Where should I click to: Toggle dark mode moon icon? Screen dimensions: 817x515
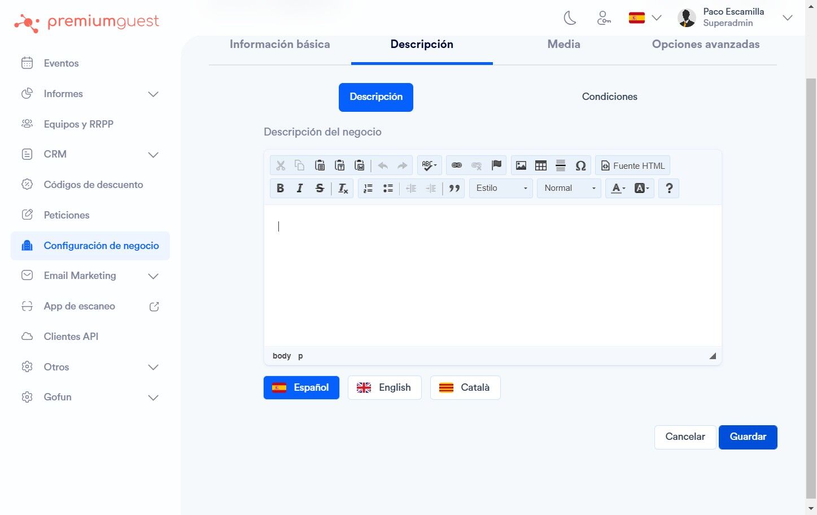click(570, 18)
